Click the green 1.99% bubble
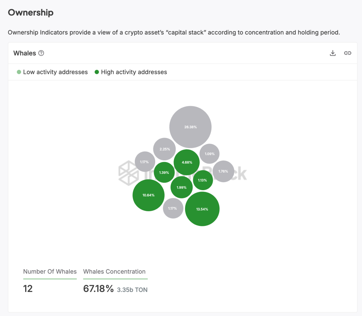 181,187
